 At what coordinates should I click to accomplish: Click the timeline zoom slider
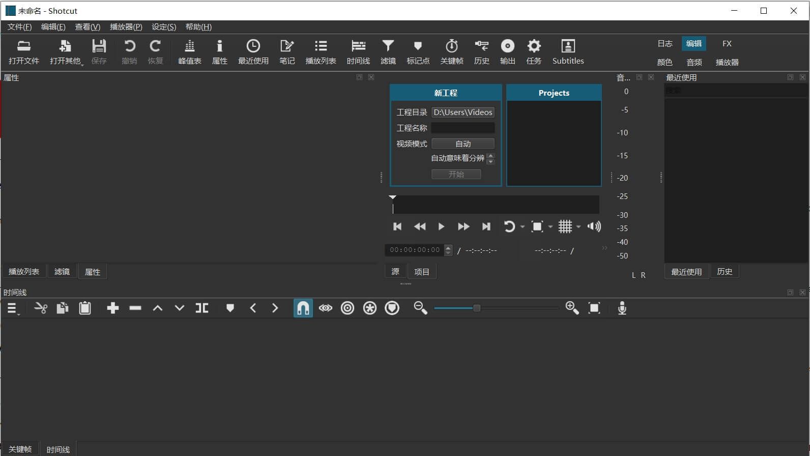pyautogui.click(x=496, y=308)
